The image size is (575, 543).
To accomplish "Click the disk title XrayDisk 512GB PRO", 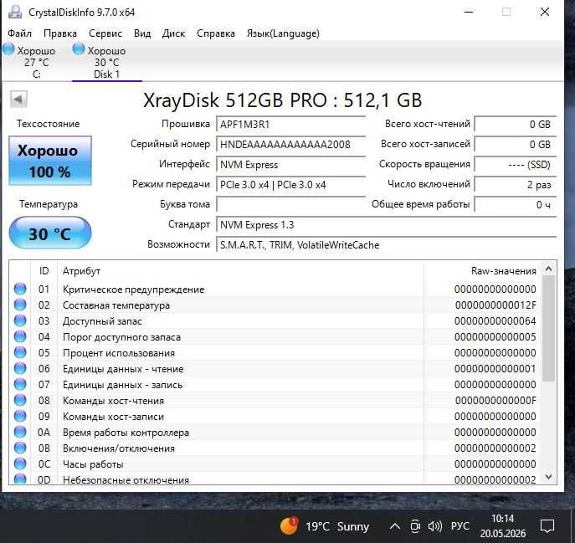I will point(282,100).
